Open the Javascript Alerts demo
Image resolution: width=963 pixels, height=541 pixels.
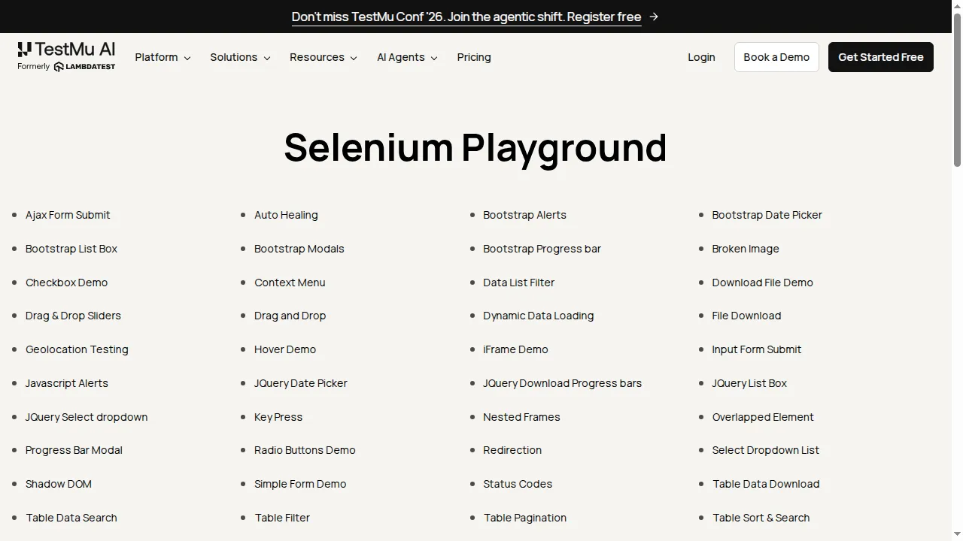coord(67,383)
